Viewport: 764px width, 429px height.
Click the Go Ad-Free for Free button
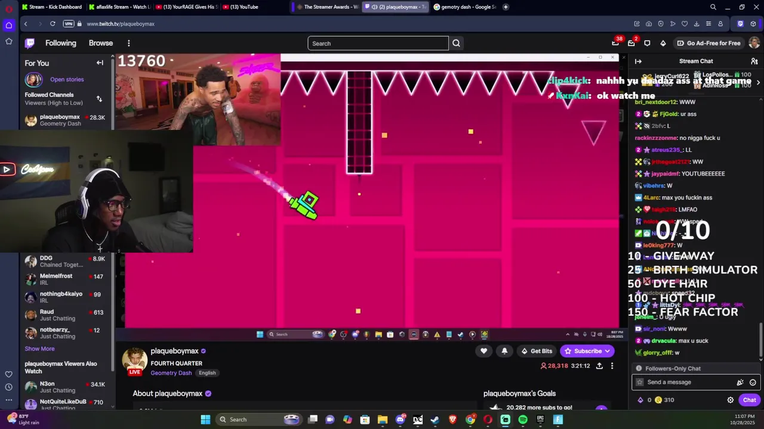tap(708, 43)
